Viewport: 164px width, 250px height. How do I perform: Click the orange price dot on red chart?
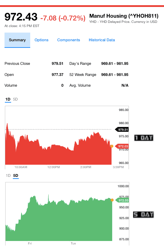pos(112,146)
